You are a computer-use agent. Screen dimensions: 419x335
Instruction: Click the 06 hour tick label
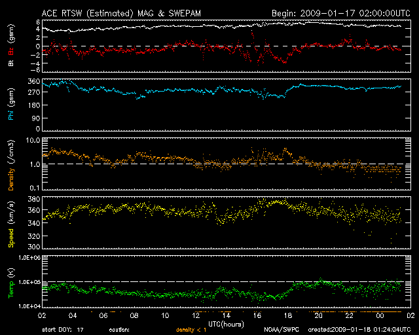click(x=103, y=315)
